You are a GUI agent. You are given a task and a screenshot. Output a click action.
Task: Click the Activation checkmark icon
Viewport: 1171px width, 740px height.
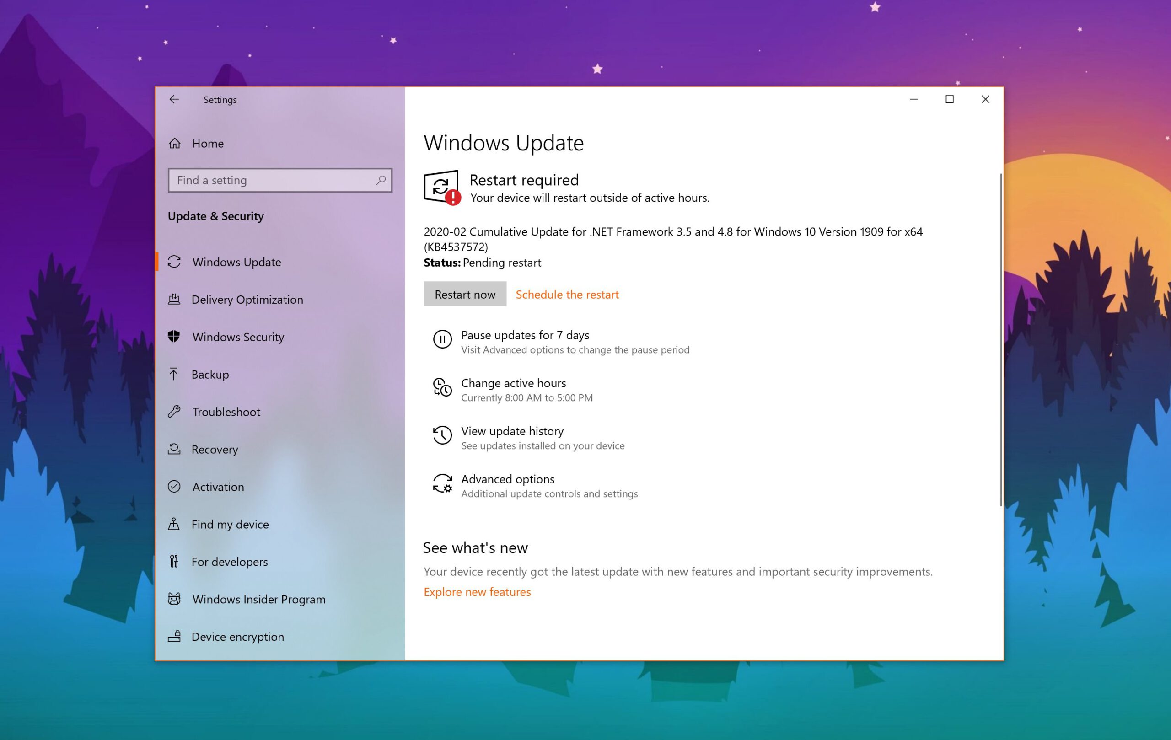(174, 487)
